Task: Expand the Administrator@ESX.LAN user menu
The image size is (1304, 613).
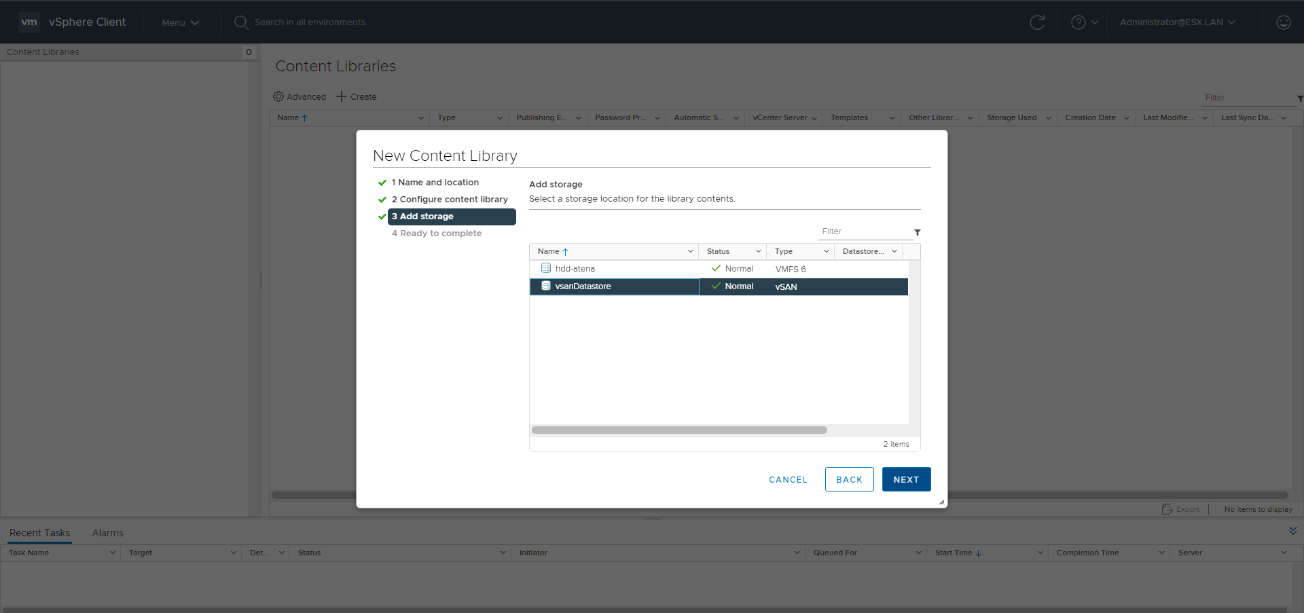Action: (1177, 22)
